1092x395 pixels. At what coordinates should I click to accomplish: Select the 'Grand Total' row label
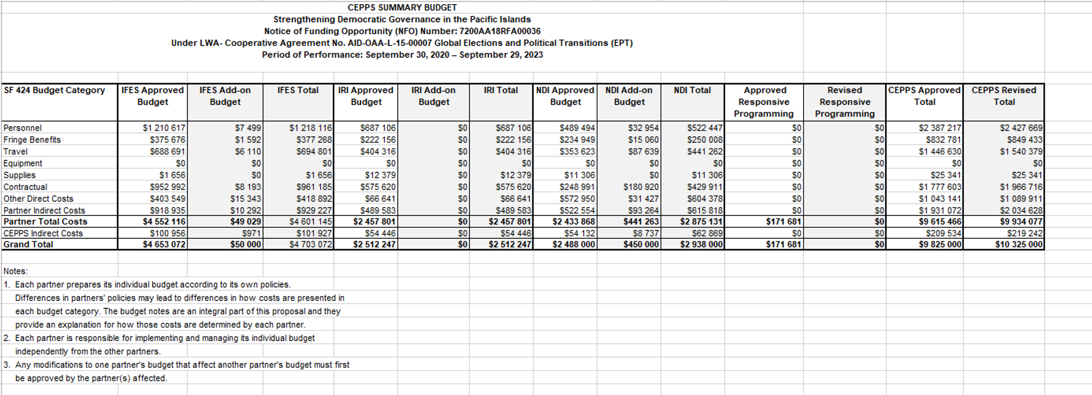(28, 244)
